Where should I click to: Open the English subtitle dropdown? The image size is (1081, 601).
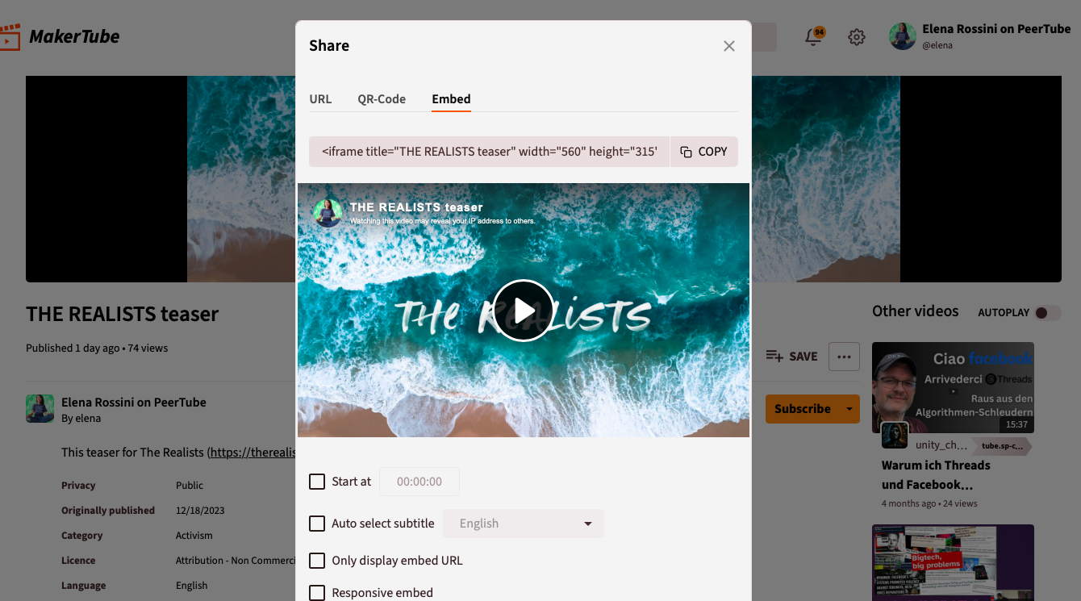point(523,523)
